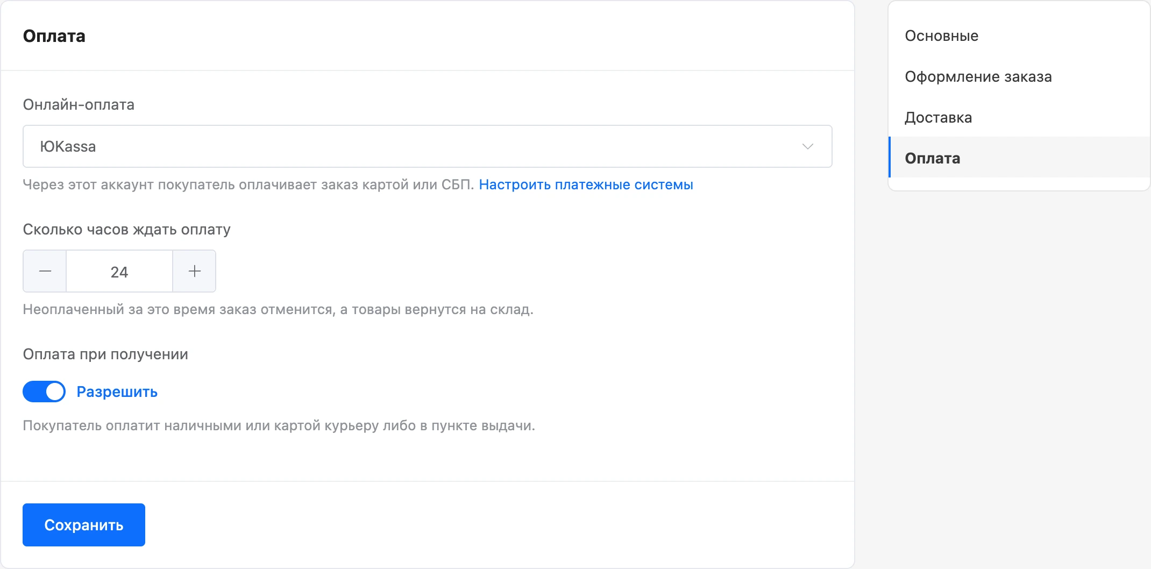Click the chevron arrow in the ЮKassa selector
Screen dimensions: 1151x569
click(x=807, y=146)
